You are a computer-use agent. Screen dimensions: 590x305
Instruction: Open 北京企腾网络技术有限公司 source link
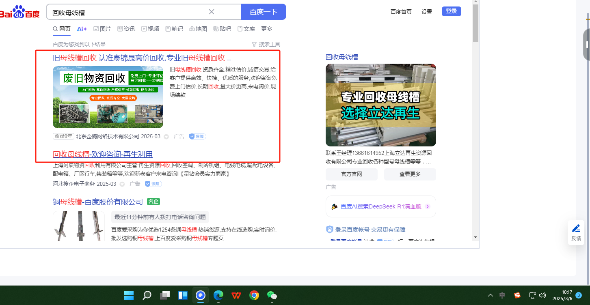108,136
